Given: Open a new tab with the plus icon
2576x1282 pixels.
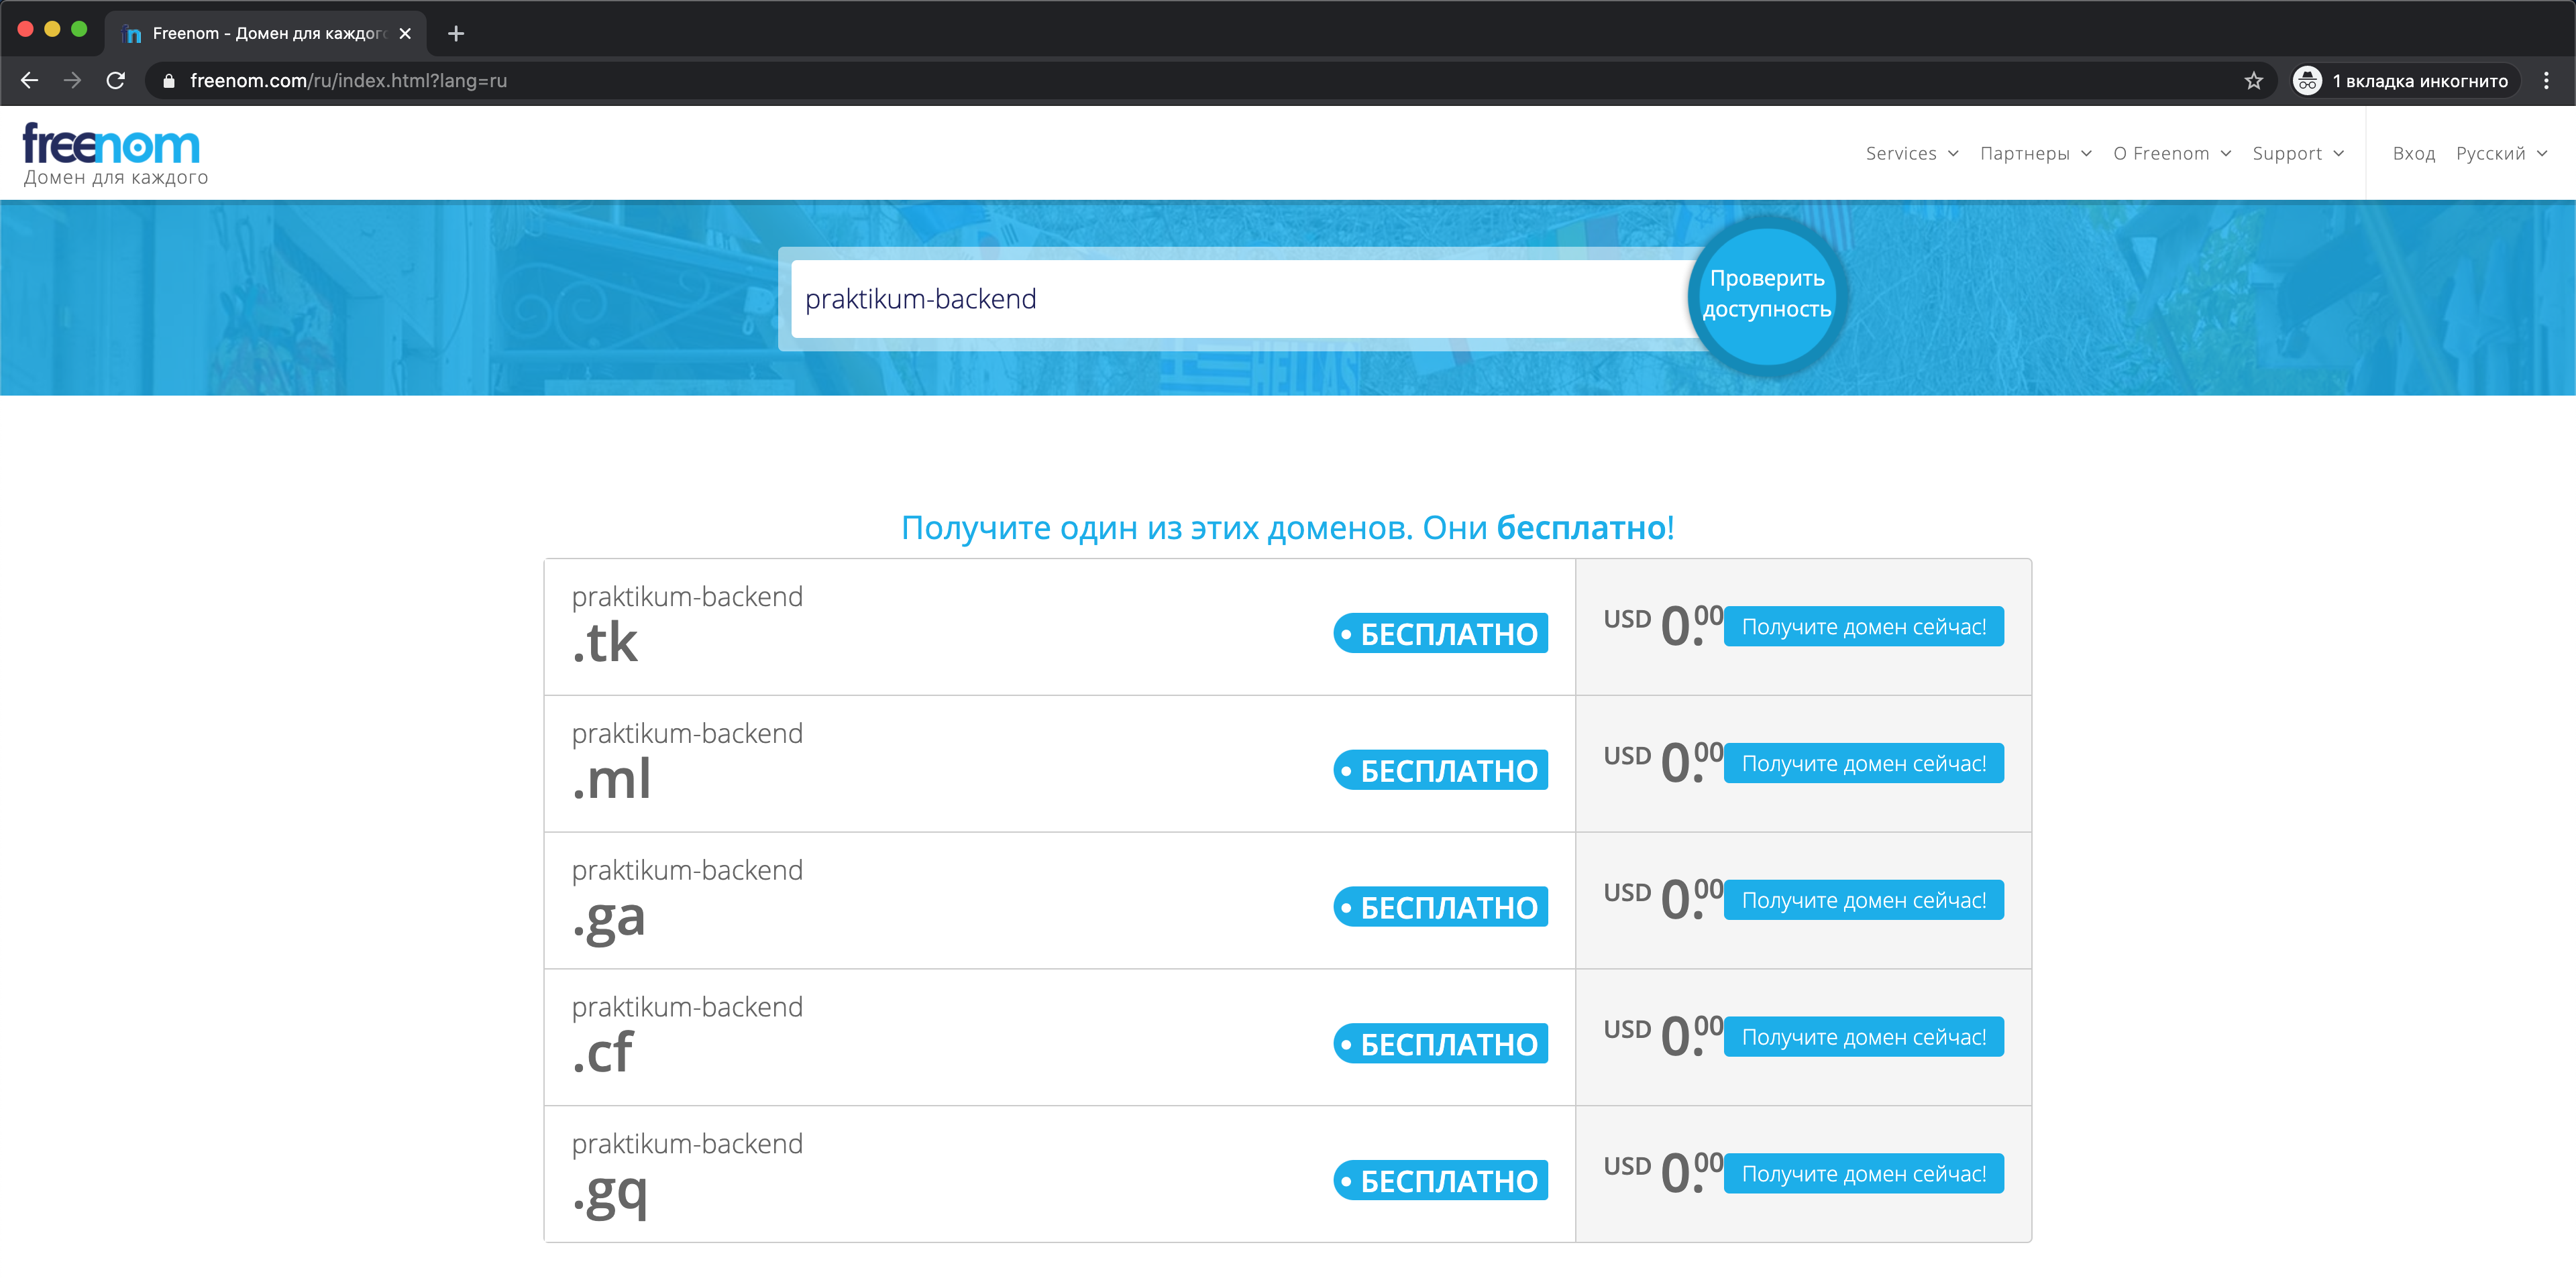Looking at the screenshot, I should pos(456,34).
